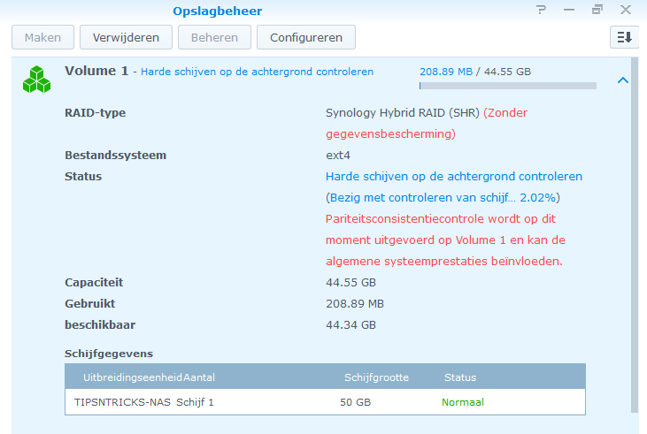
Task: Click the green Volume 1 cubes icon
Action: pos(36,80)
